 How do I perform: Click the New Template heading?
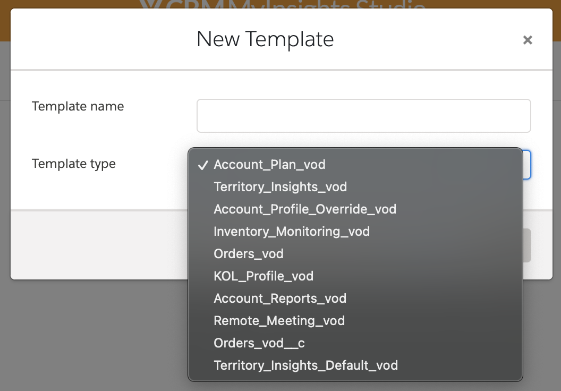click(x=265, y=39)
